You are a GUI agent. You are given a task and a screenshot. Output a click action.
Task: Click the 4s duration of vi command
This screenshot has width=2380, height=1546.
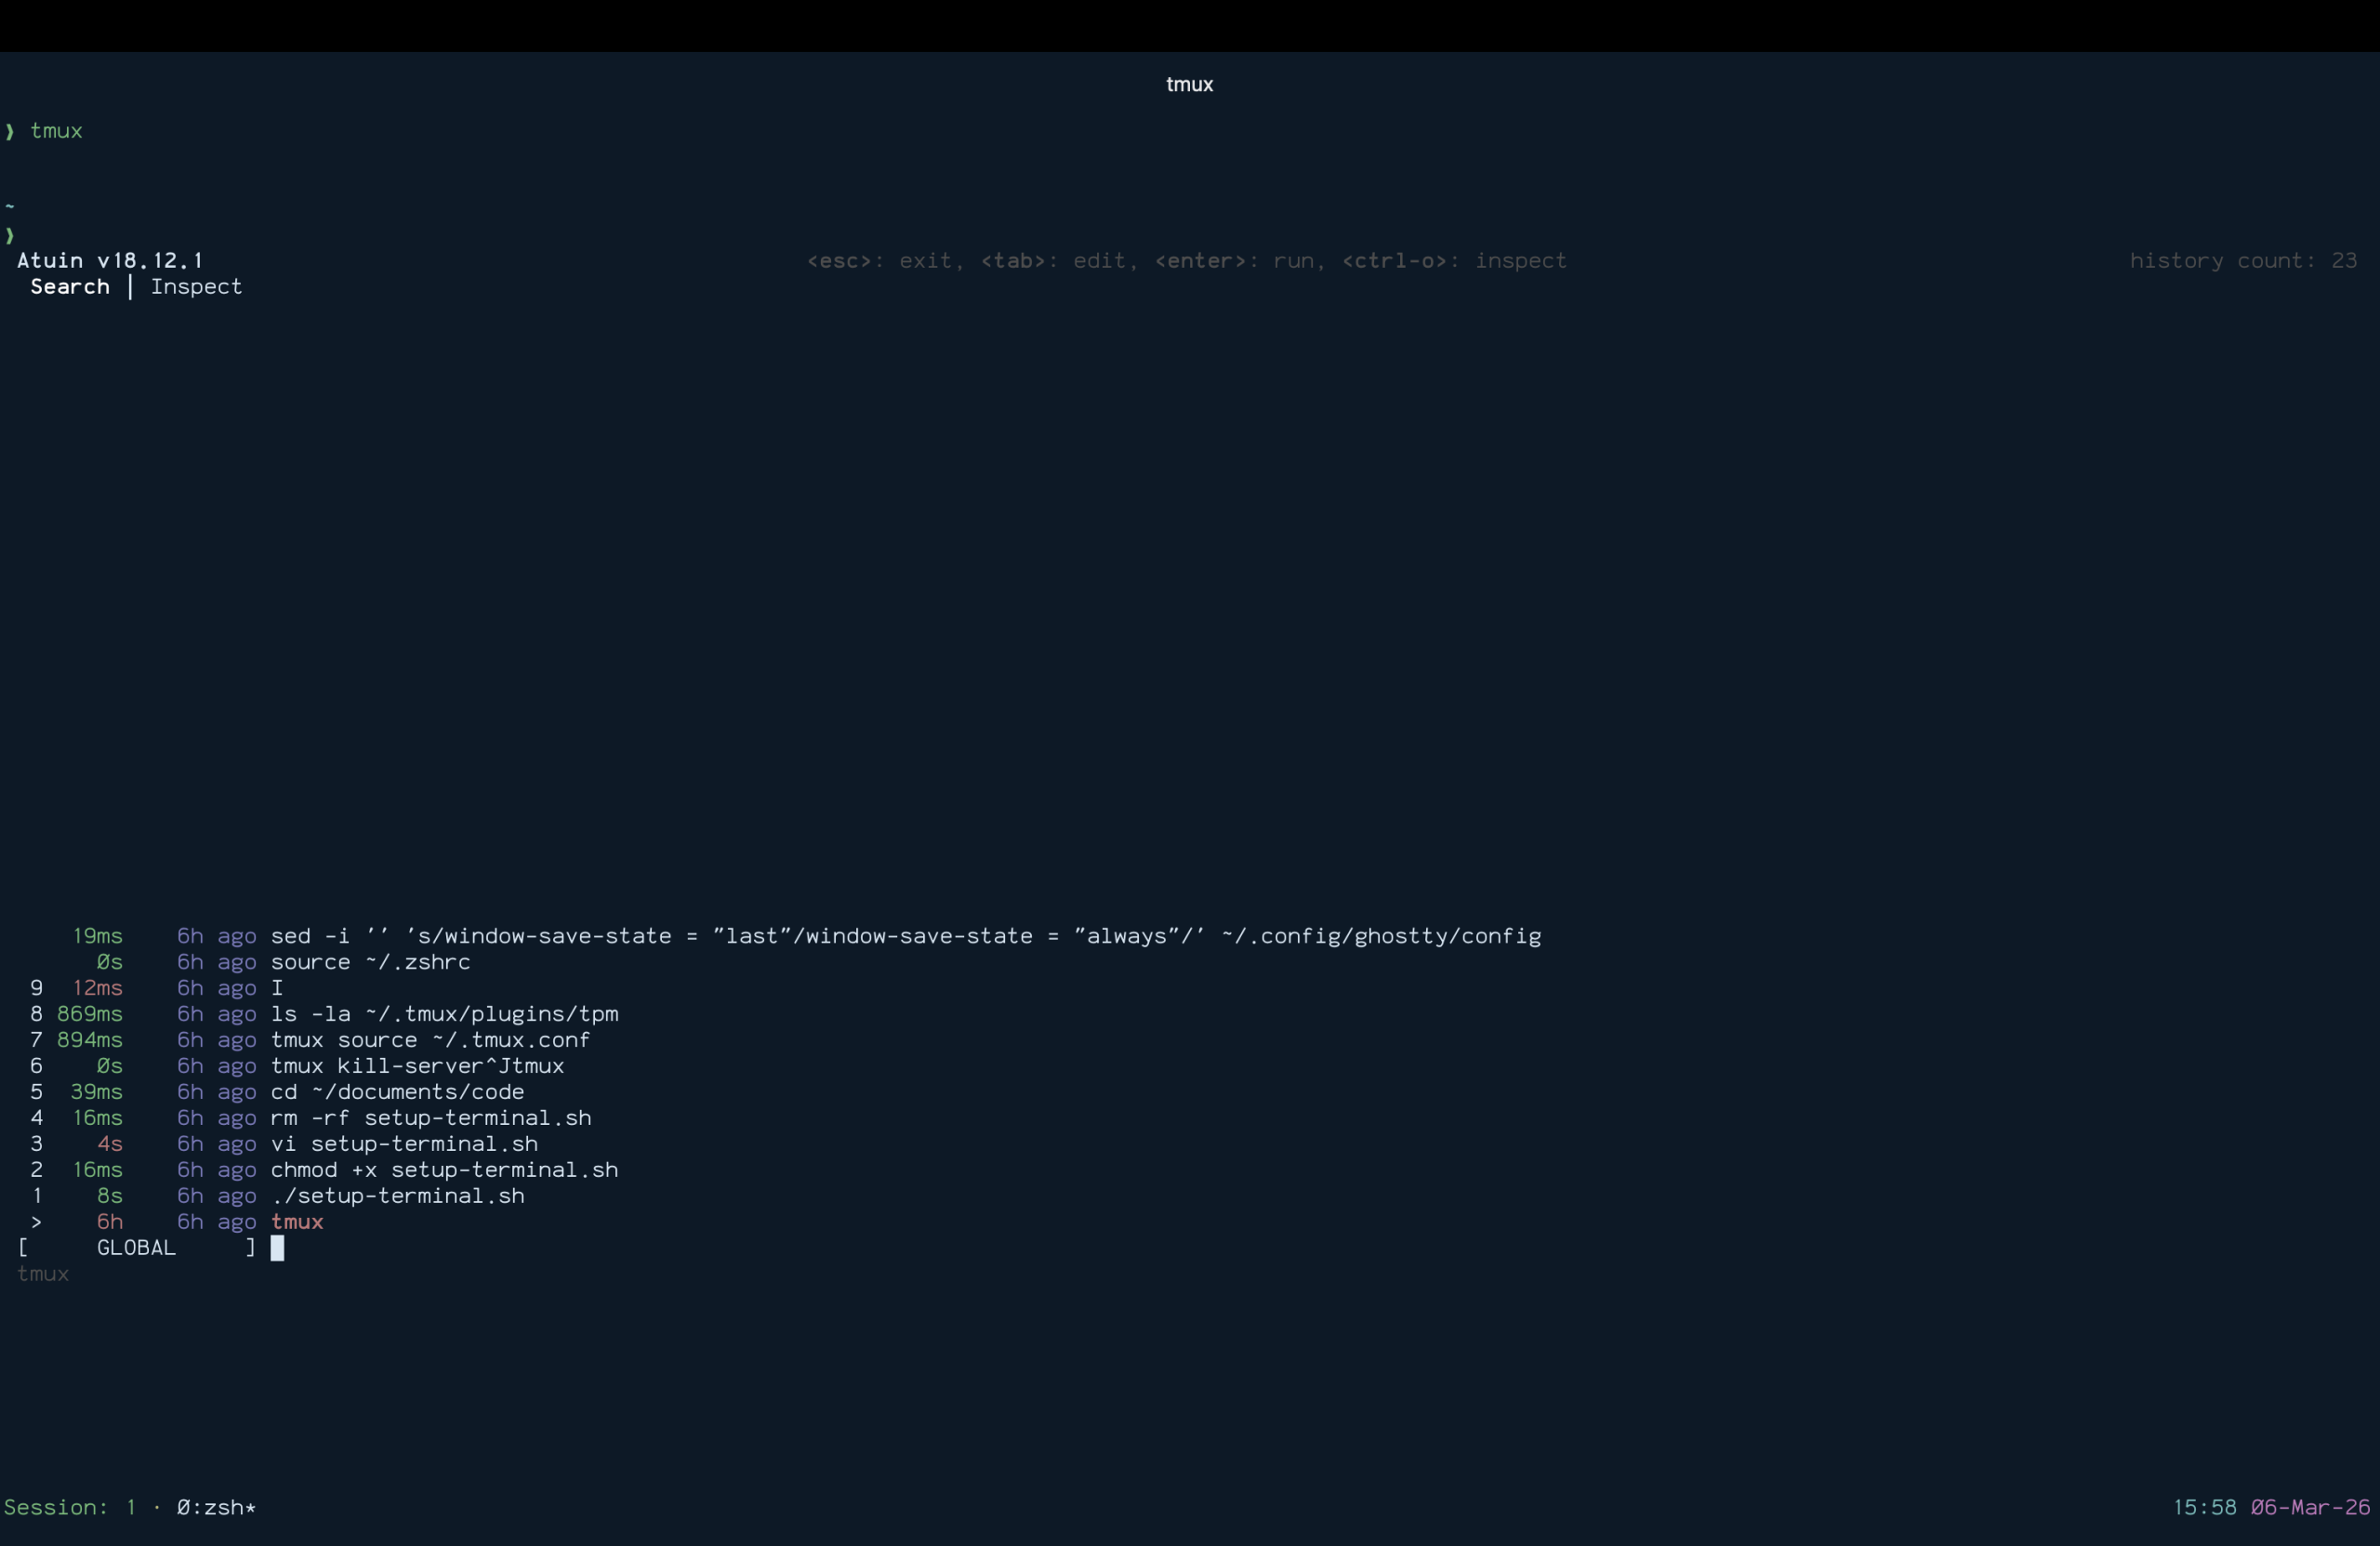(110, 1144)
